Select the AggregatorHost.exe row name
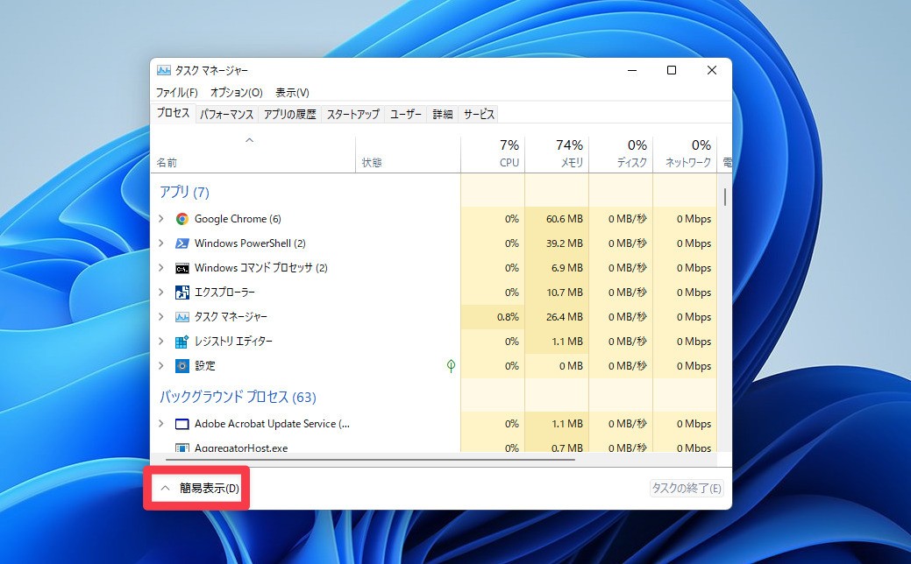 (241, 448)
